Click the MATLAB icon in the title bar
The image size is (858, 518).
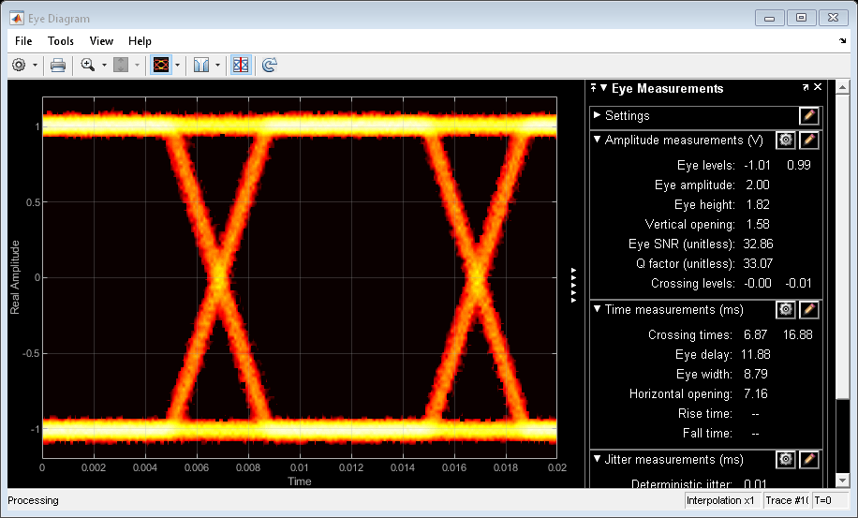click(17, 18)
